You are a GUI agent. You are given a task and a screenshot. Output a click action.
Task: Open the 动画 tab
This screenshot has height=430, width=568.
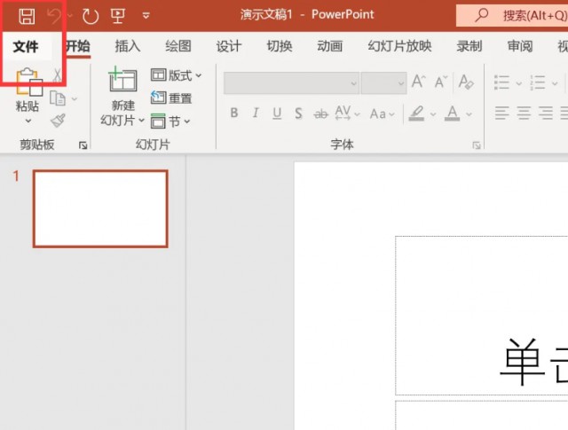coord(329,46)
